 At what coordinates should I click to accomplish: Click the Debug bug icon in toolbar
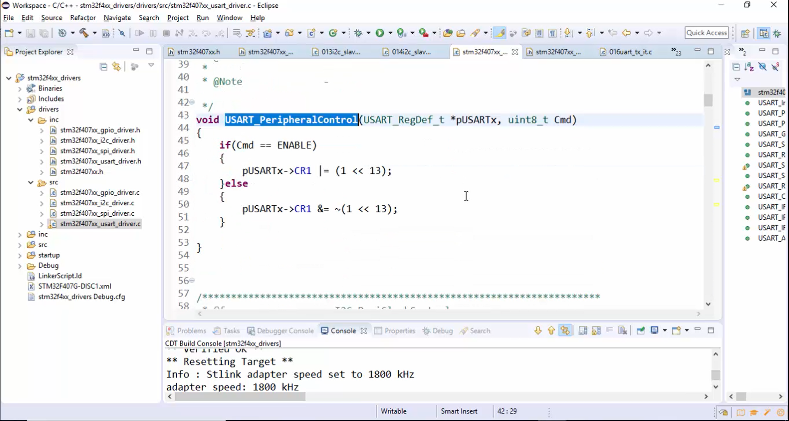(358, 33)
